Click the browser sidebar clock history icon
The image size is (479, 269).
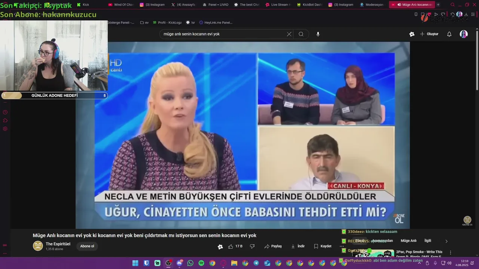click(5, 112)
